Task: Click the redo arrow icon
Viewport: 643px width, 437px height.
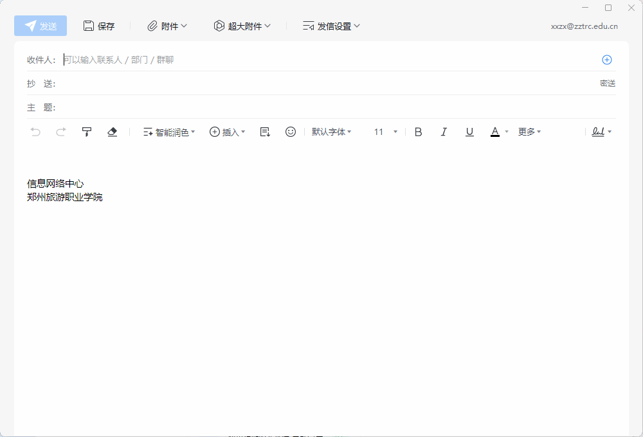Action: coord(61,132)
